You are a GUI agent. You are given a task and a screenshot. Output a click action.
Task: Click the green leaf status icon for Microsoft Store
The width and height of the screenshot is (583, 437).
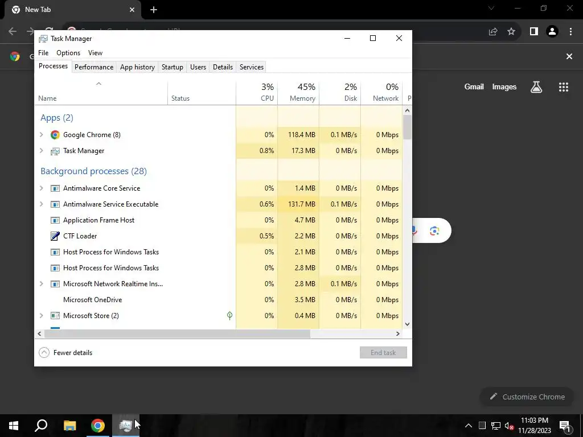point(230,315)
